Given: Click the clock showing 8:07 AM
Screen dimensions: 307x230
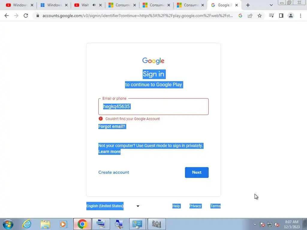Looking at the screenshot, I should click(x=292, y=224).
